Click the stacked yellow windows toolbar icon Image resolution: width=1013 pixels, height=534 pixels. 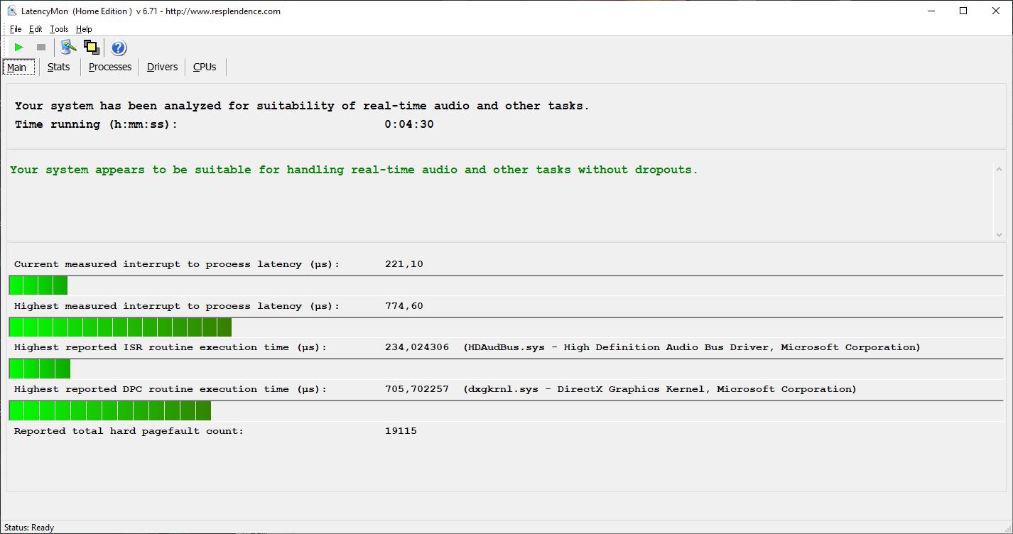point(91,48)
